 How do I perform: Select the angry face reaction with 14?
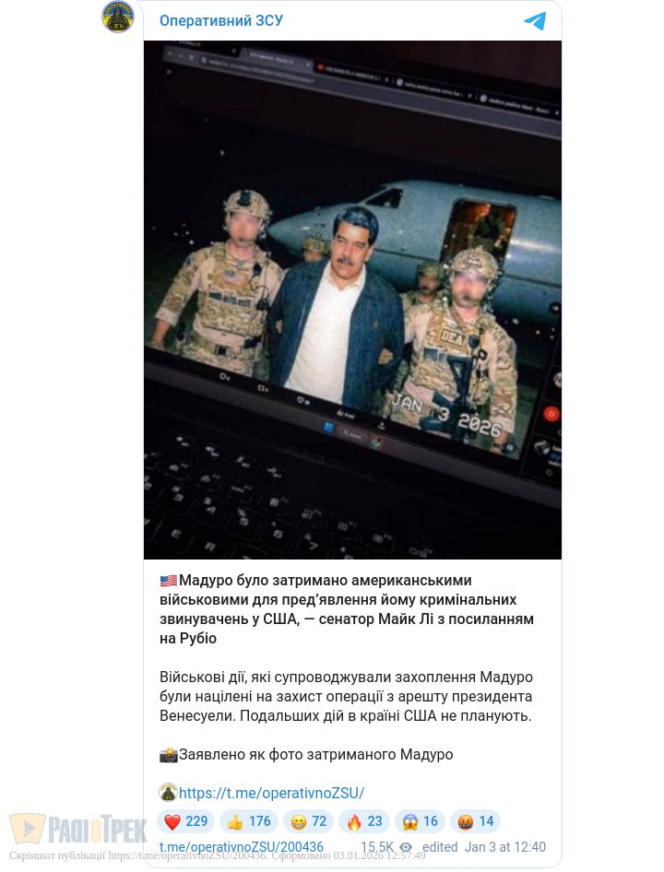(475, 821)
